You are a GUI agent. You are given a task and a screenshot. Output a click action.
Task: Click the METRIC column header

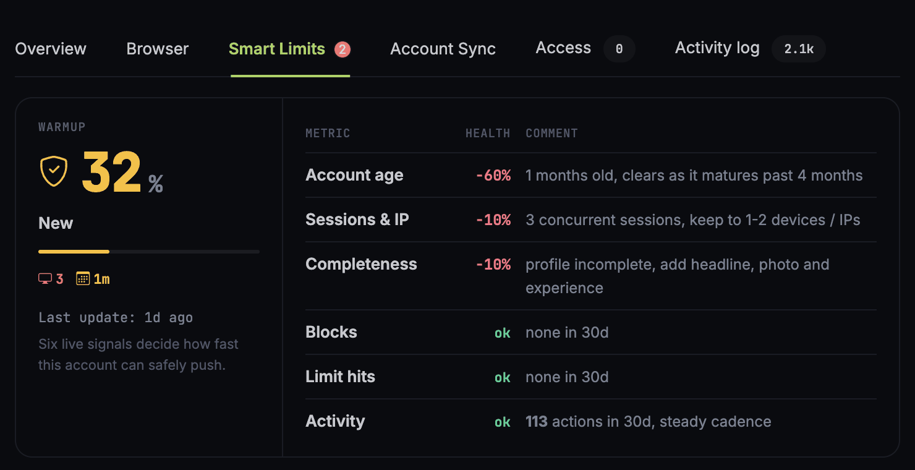(x=328, y=133)
